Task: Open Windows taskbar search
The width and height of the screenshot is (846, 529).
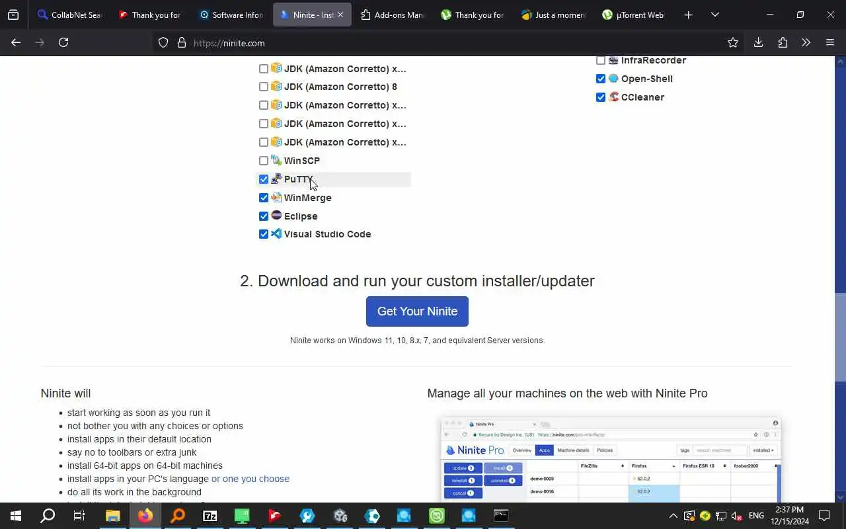Action: 48,516
